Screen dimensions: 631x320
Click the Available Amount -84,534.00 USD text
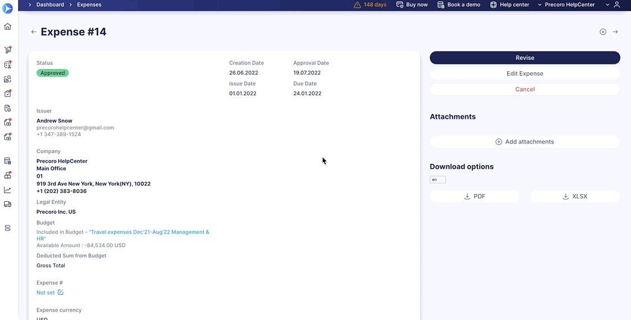[81, 245]
